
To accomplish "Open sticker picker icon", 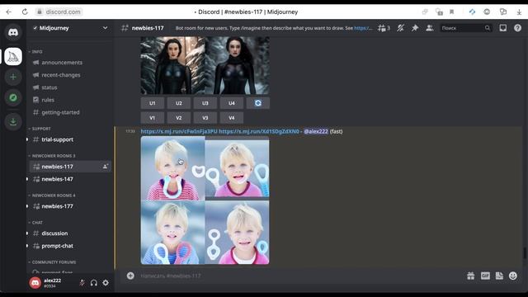I will click(499, 276).
